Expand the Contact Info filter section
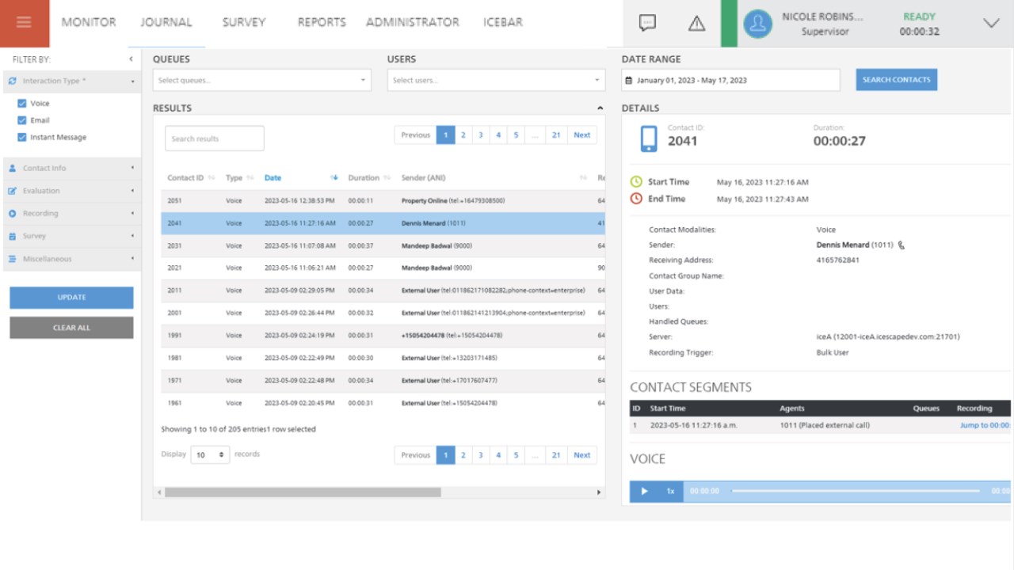The image size is (1014, 570). pos(132,168)
